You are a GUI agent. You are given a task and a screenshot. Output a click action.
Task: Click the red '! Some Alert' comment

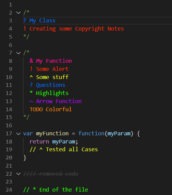pos(49,69)
